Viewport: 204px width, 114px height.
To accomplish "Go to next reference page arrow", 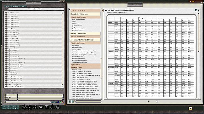I will click(x=157, y=102).
